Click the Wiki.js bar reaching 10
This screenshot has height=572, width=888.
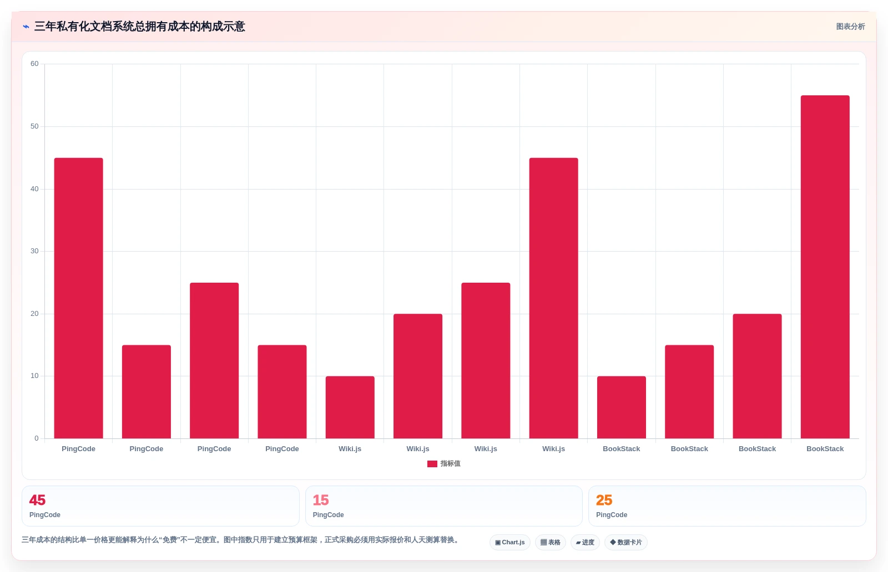[x=350, y=407]
